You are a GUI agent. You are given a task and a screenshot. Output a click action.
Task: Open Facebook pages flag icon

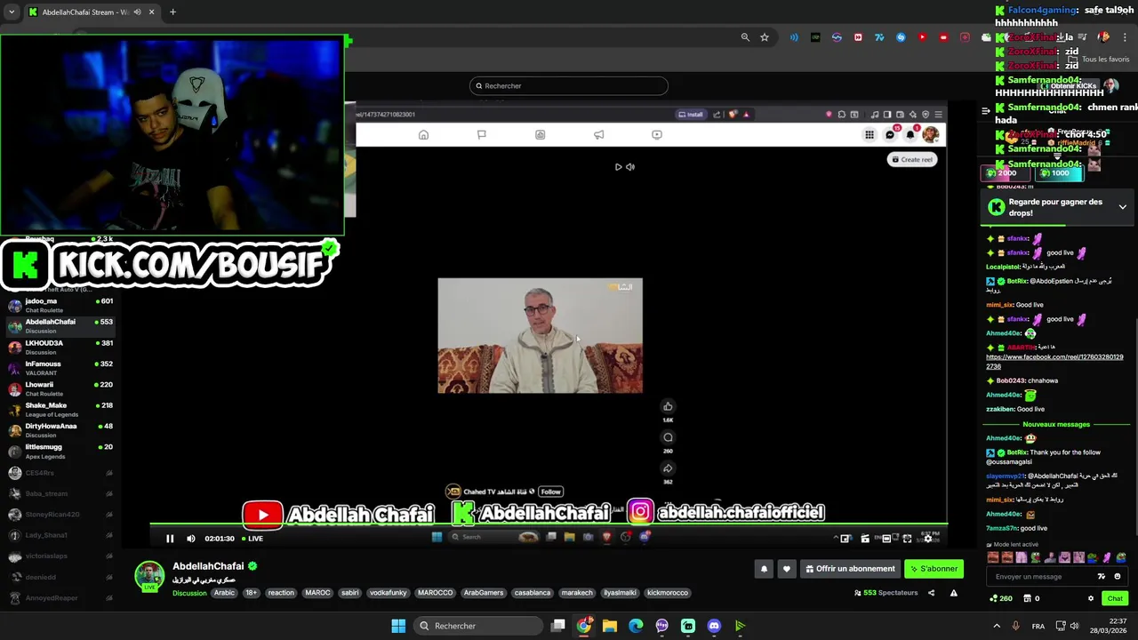point(482,135)
